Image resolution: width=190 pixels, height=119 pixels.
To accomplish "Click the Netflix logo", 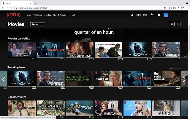I will point(14,15).
